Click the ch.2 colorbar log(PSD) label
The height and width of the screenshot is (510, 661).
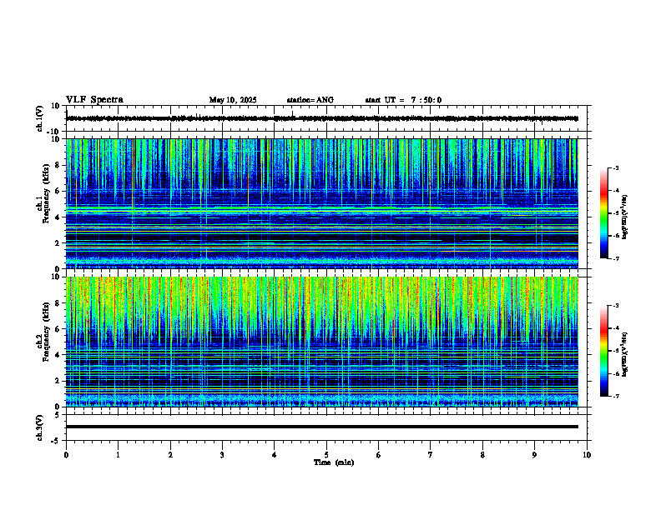click(x=625, y=353)
